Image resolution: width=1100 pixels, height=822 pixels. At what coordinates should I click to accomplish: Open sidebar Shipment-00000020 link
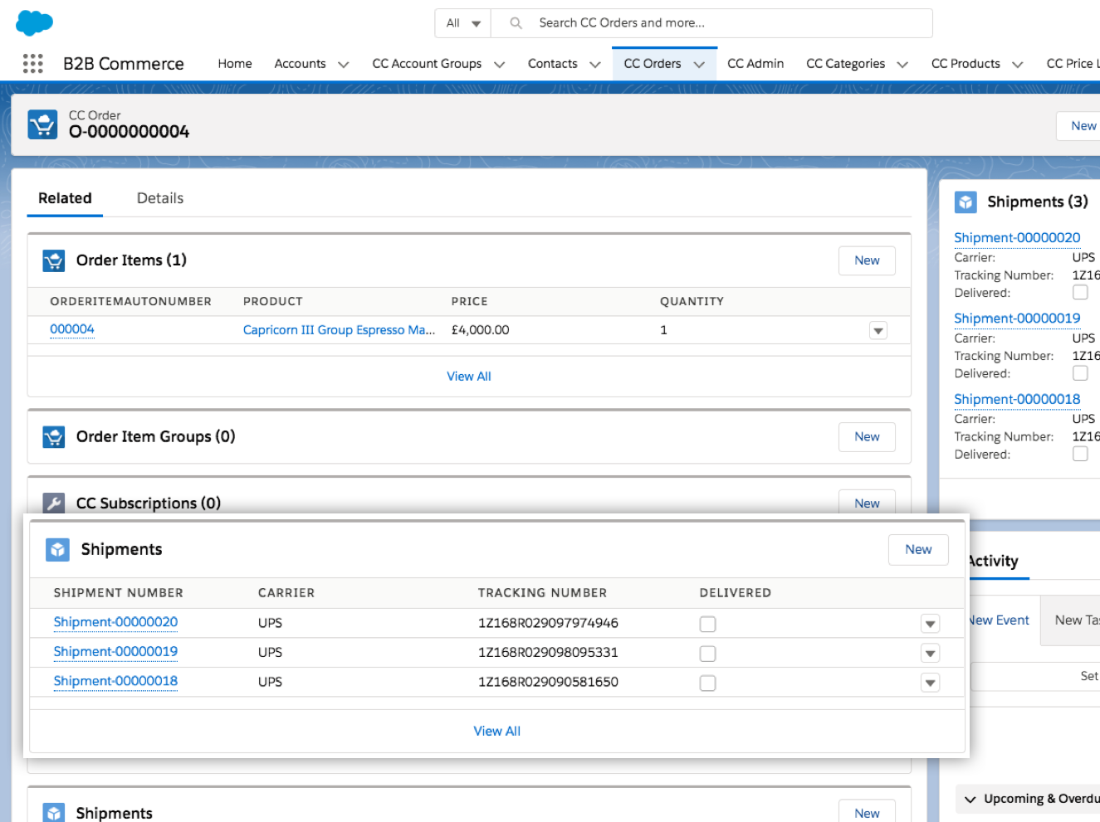pos(1017,238)
